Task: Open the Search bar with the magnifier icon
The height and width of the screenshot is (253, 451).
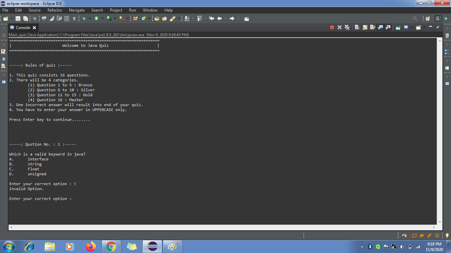Action: [415, 18]
